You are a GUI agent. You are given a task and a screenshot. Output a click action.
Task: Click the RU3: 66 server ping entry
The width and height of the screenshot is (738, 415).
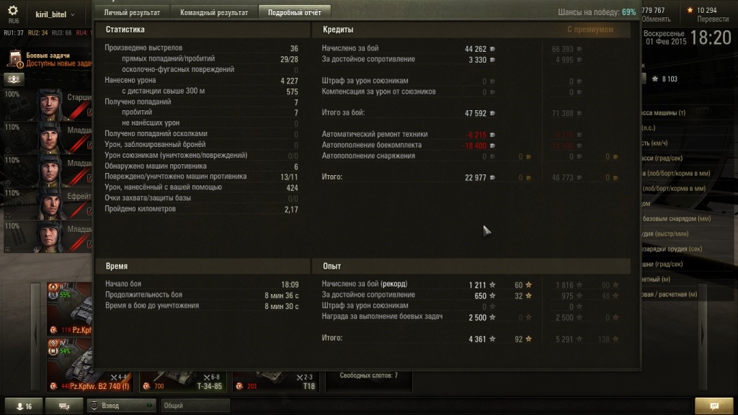pos(62,33)
